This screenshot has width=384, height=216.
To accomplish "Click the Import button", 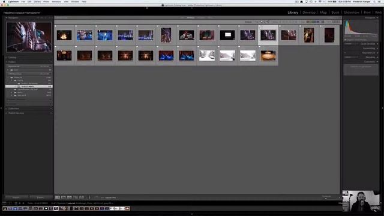I will [x=16, y=197].
